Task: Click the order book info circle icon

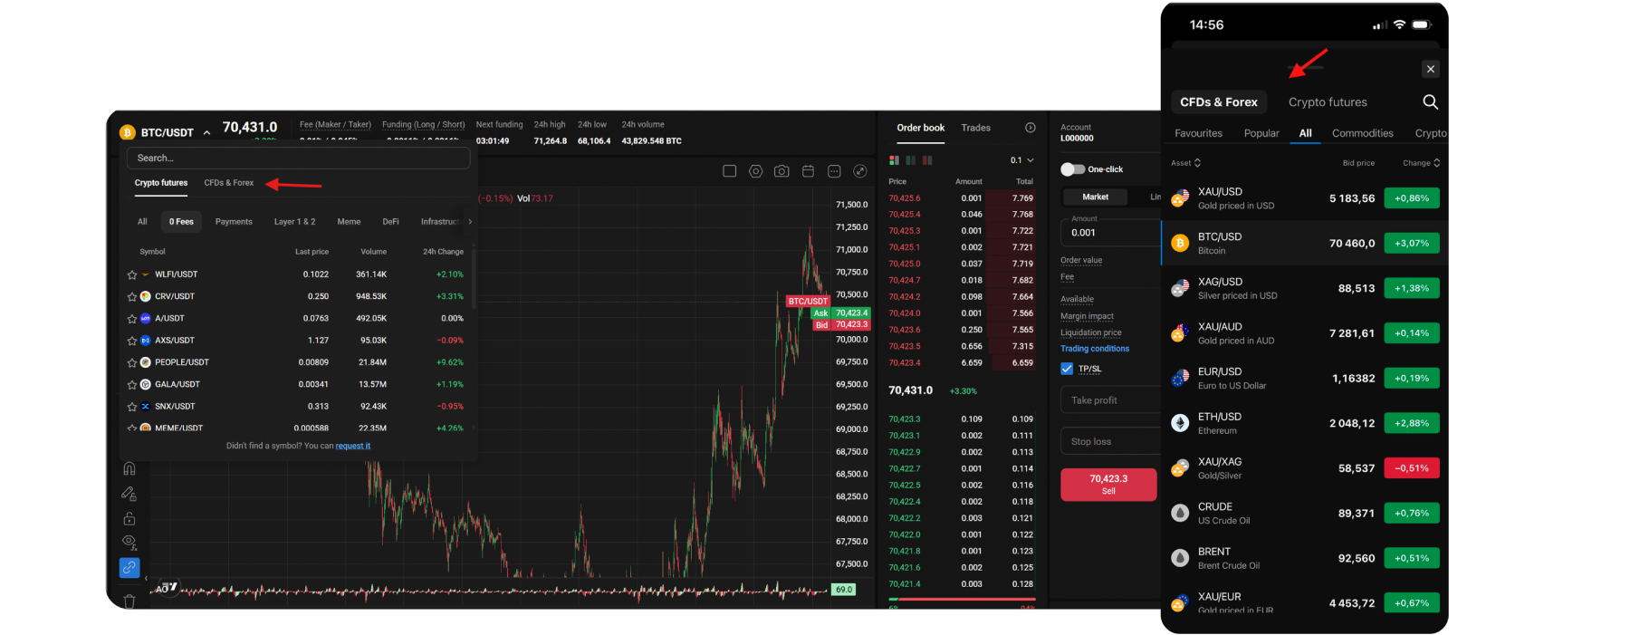Action: pos(1030,128)
